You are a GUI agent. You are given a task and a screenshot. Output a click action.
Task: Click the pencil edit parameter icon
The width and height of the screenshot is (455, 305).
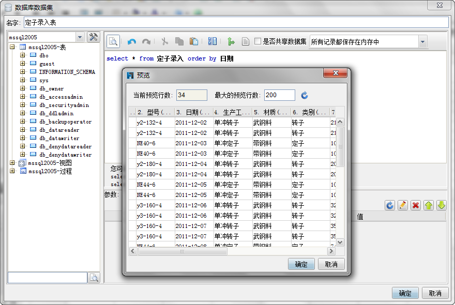pos(402,205)
